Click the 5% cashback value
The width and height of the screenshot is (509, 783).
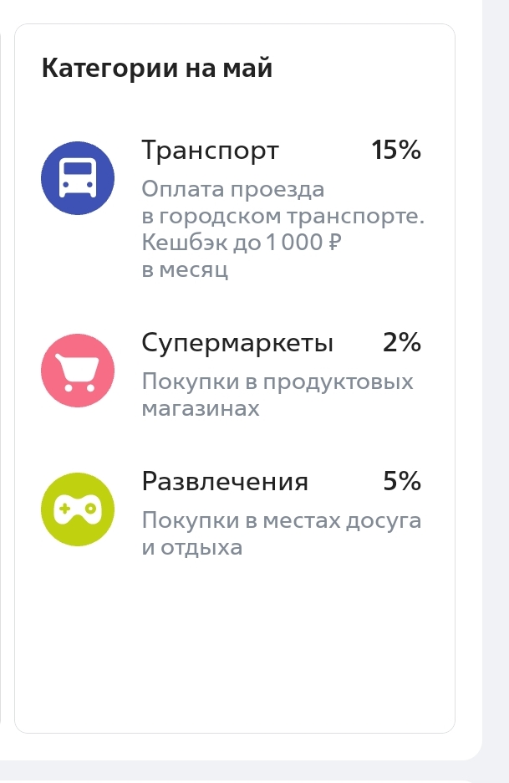(x=402, y=482)
